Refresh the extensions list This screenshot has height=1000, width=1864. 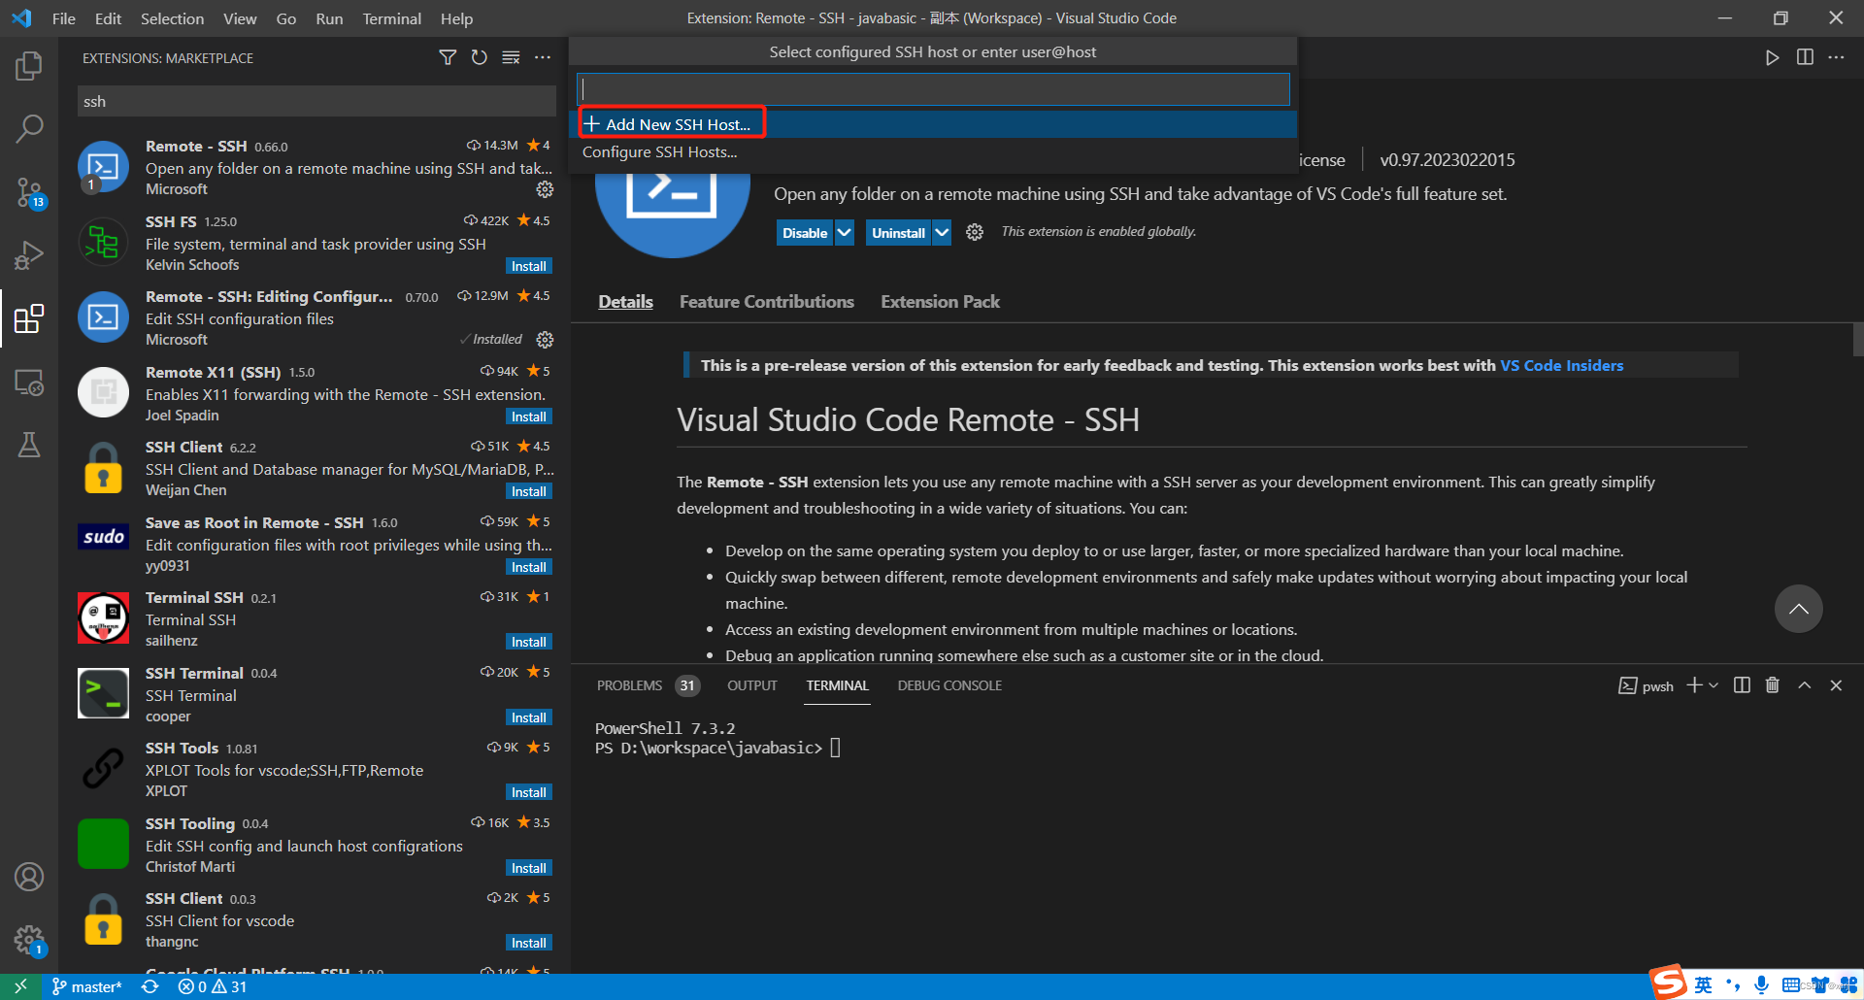point(479,57)
